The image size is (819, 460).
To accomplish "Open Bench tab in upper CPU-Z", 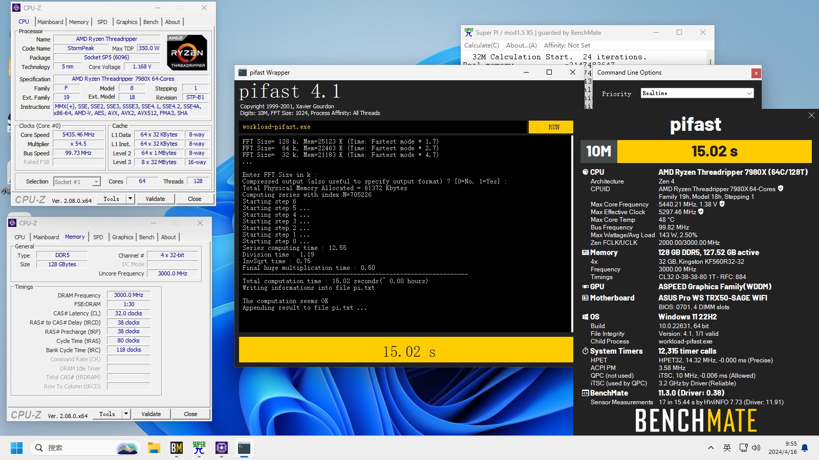I will [150, 22].
